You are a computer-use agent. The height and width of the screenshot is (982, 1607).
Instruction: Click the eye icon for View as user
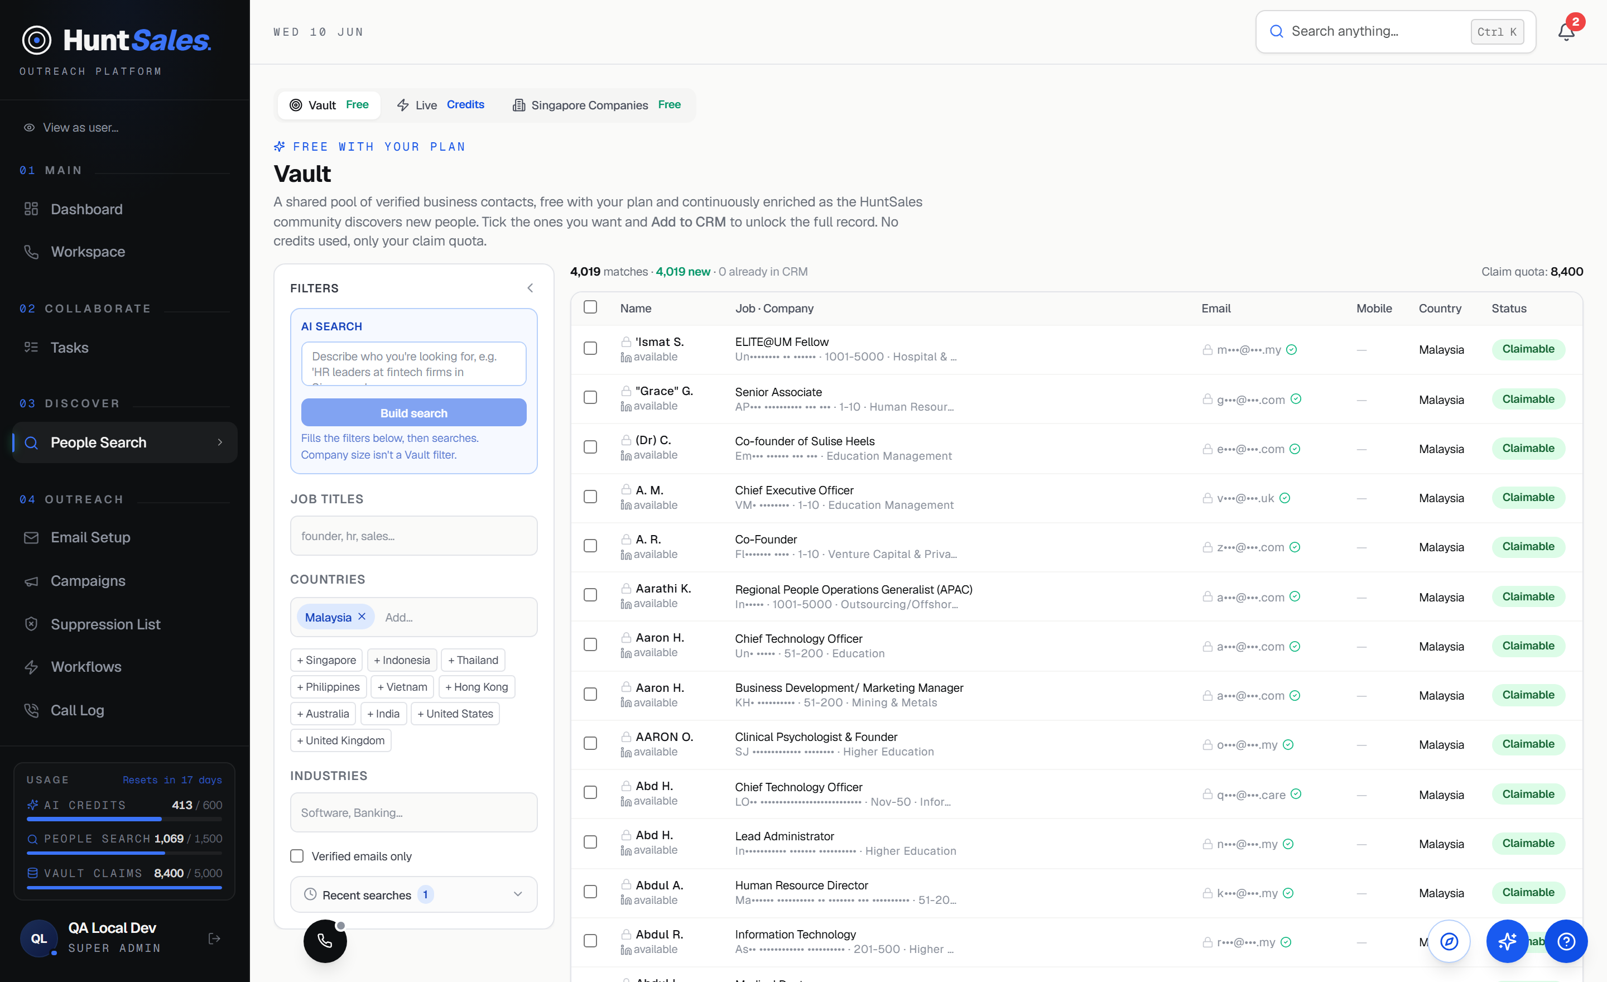click(30, 127)
